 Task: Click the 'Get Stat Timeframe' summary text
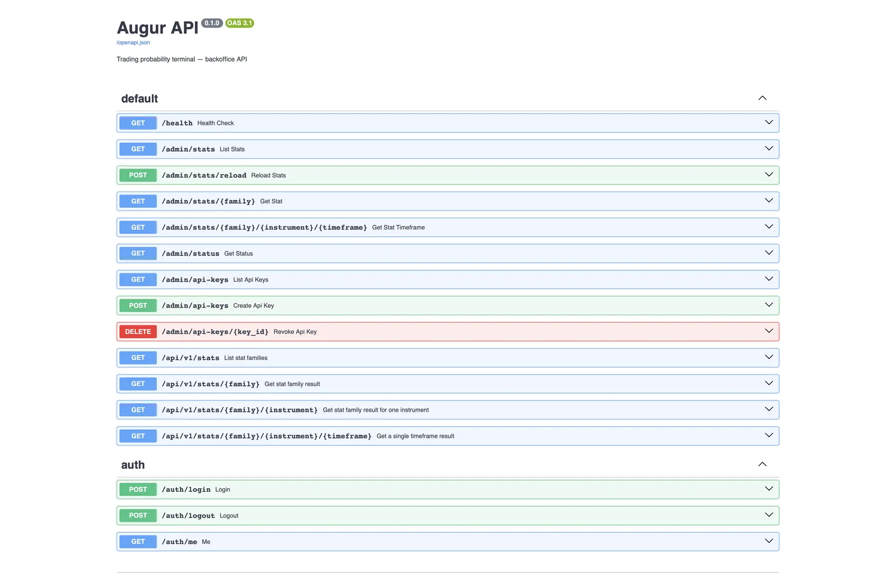[x=398, y=227]
